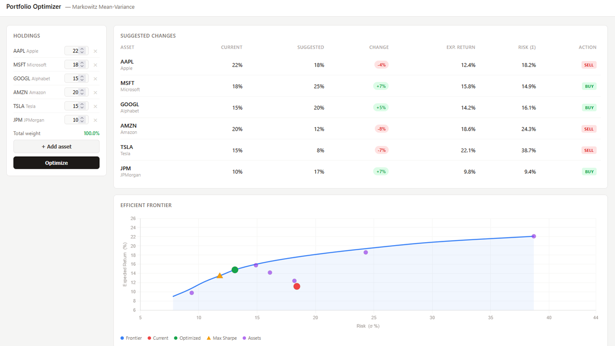Image resolution: width=615 pixels, height=346 pixels.
Task: Click the JPM weight spinner arrows
Action: click(x=82, y=120)
